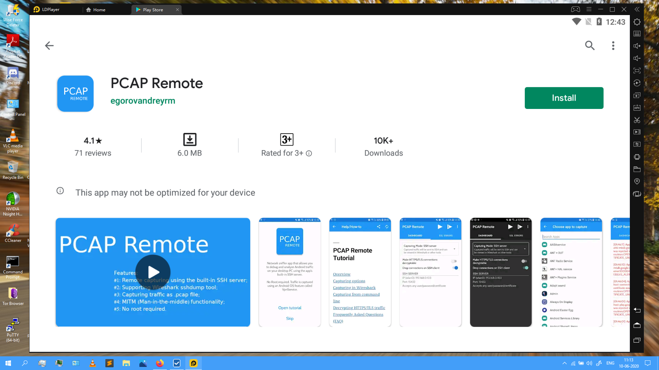Screen dimensions: 659x370
Task: Switch to the Home tab in LDPlayer
Action: 96,10
